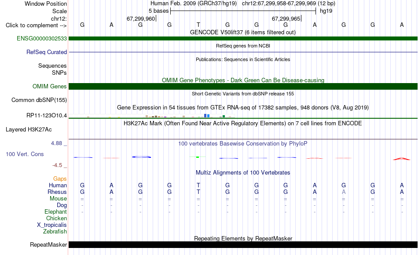Open the 'RefSeq genes from NCBI' title

point(243,46)
